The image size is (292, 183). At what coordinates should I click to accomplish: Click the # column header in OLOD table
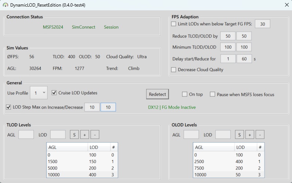click(260, 147)
